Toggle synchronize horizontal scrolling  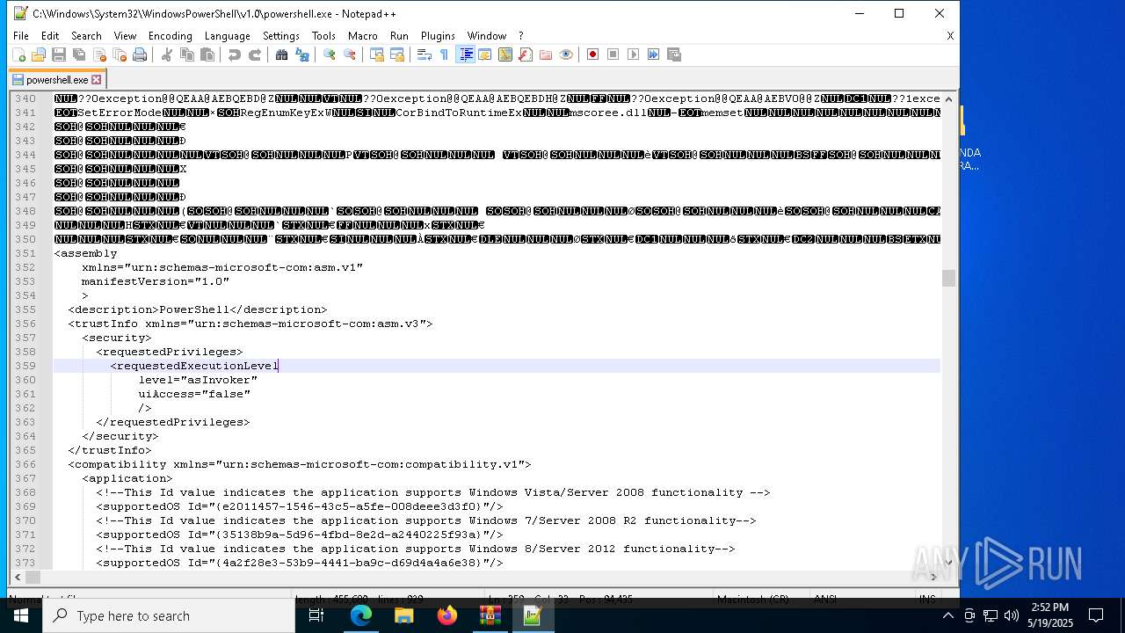coord(397,55)
